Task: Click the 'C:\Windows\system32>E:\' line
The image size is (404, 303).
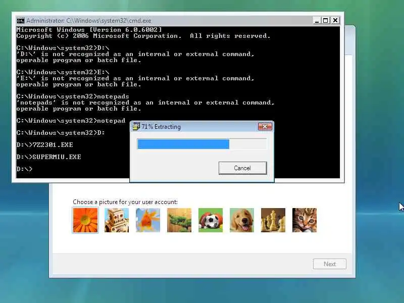Action: click(63, 72)
